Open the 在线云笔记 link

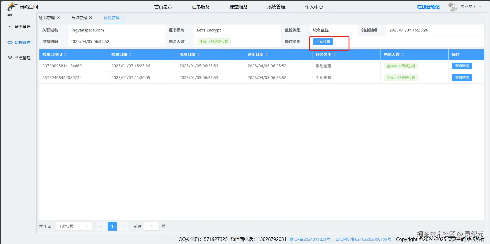pos(428,7)
